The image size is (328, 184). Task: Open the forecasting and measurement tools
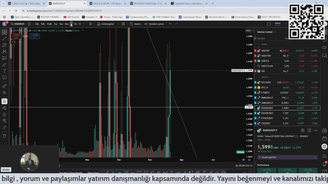(x=4, y=58)
